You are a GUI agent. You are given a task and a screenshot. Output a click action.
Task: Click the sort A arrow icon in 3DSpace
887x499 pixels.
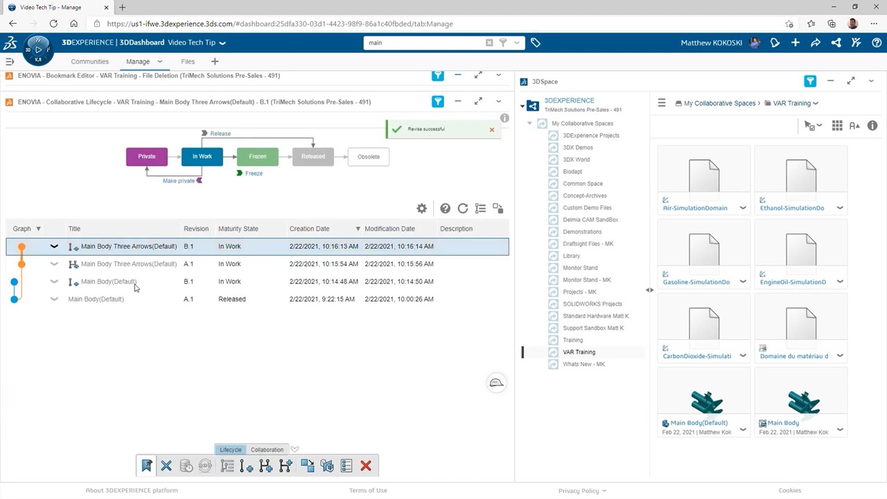(854, 125)
